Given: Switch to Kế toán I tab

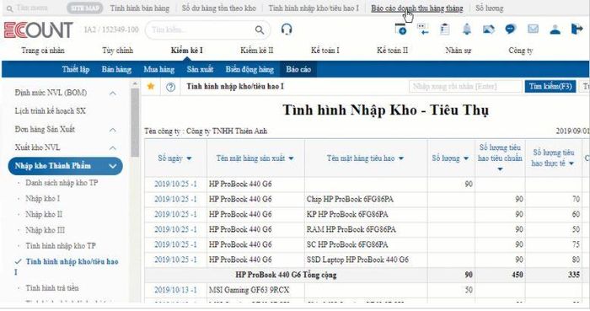Looking at the screenshot, I should [324, 51].
